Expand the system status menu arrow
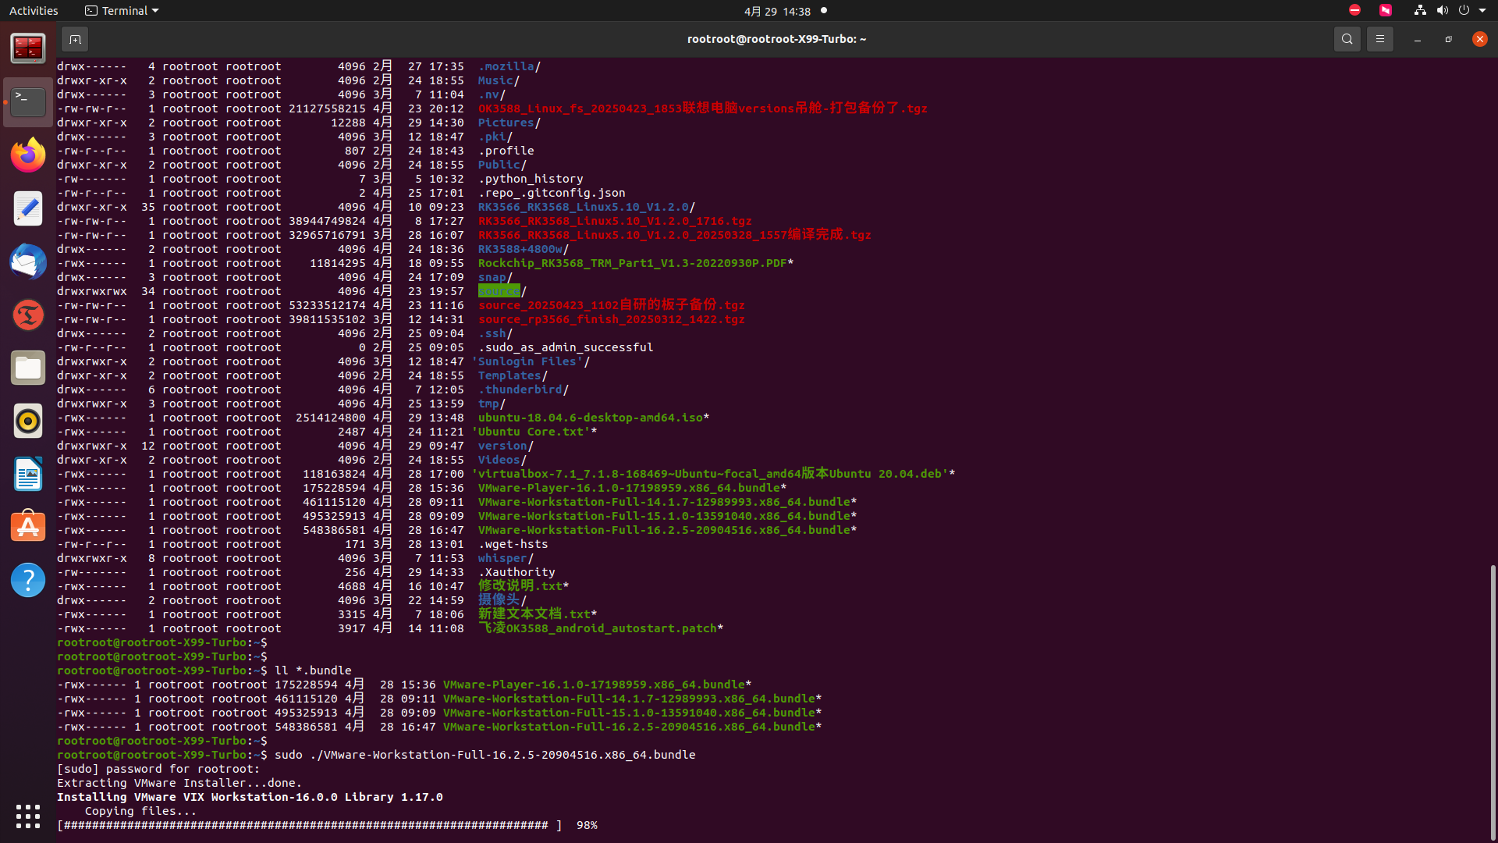The image size is (1498, 843). 1482,11
